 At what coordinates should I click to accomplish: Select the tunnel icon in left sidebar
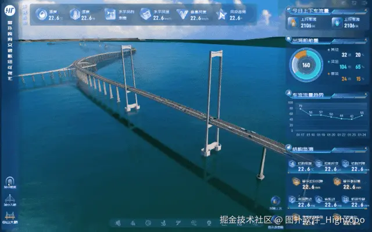pyautogui.click(x=10, y=181)
